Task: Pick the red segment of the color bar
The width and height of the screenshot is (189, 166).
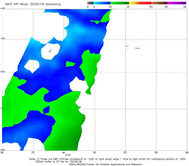Action: point(147,3)
